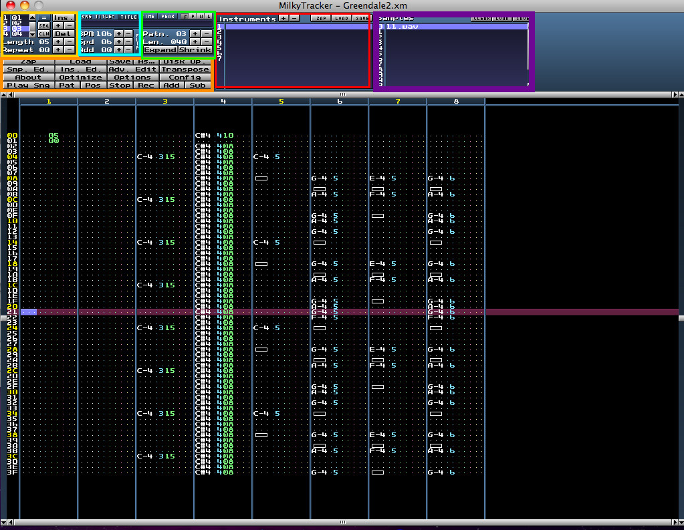The image size is (684, 530).
Task: Open the Ins. Ed. instrument editor
Action: click(81, 70)
